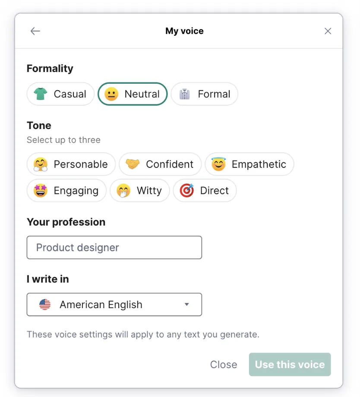Click the striped shirt Formal icon
The image size is (360, 397).
click(185, 94)
